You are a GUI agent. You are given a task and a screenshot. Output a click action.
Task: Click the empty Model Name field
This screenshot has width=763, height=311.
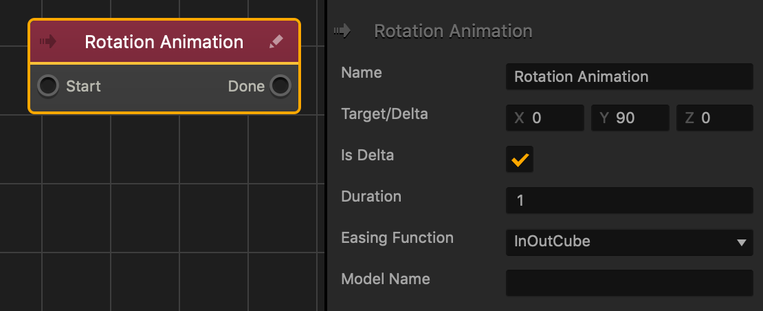tap(629, 283)
